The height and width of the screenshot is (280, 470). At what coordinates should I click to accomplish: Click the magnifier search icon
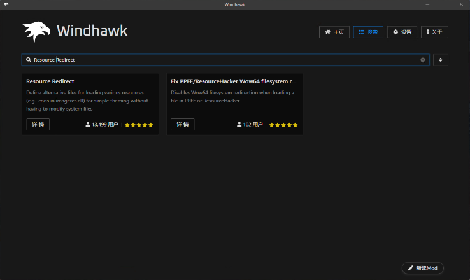(29, 60)
